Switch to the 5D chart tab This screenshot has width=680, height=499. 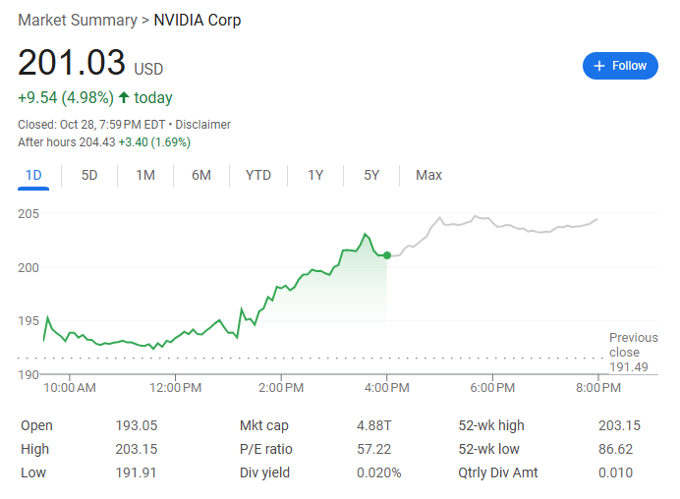click(89, 175)
